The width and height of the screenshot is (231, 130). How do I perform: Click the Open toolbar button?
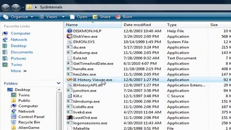tap(79, 17)
